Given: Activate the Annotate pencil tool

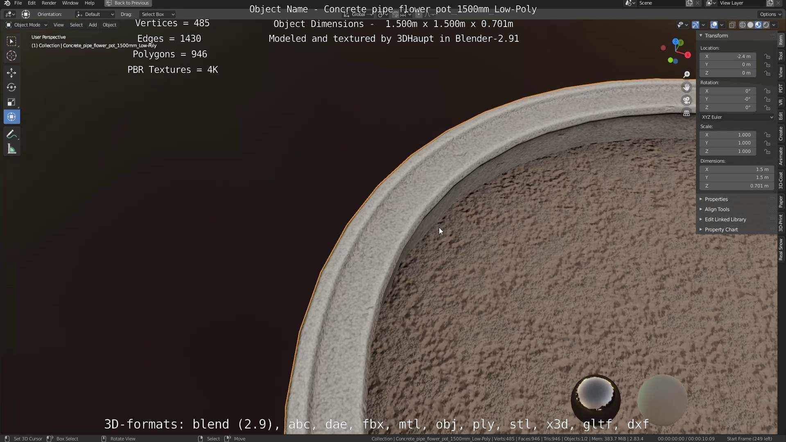Looking at the screenshot, I should pyautogui.click(x=11, y=135).
